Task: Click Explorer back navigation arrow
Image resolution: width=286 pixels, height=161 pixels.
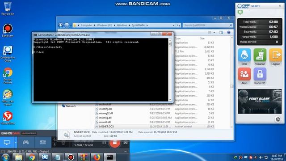Action: (x=61, y=25)
